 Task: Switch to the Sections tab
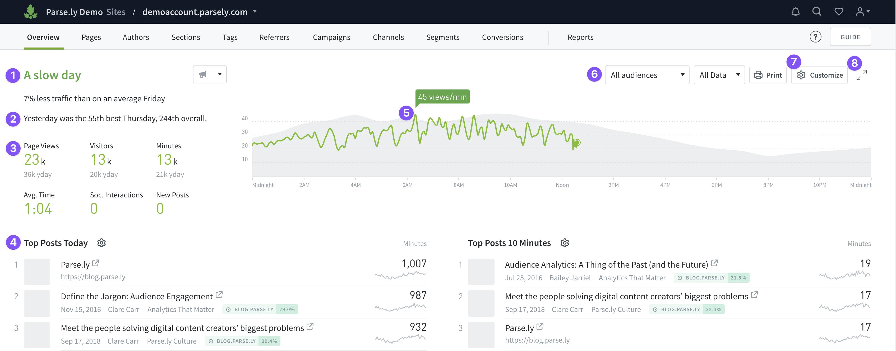coord(186,37)
